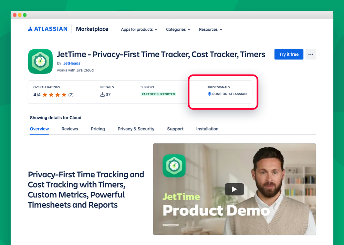Click the Try it free button
Image resolution: width=344 pixels, height=245 pixels.
pos(289,54)
